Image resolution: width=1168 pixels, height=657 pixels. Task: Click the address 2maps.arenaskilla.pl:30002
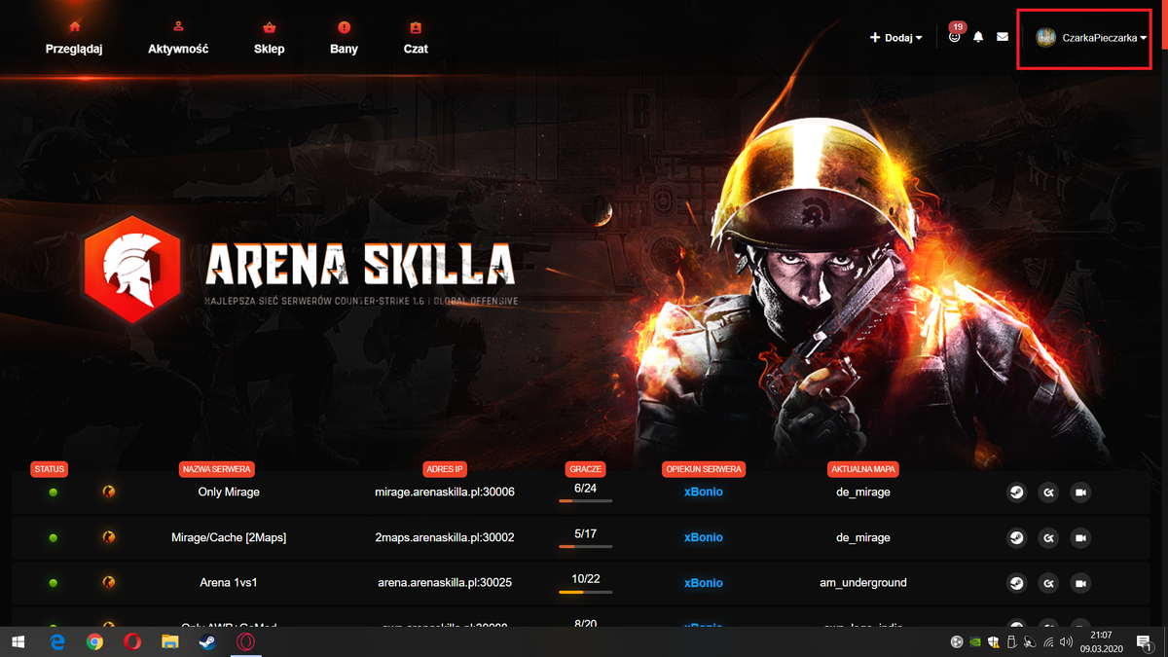(x=445, y=537)
